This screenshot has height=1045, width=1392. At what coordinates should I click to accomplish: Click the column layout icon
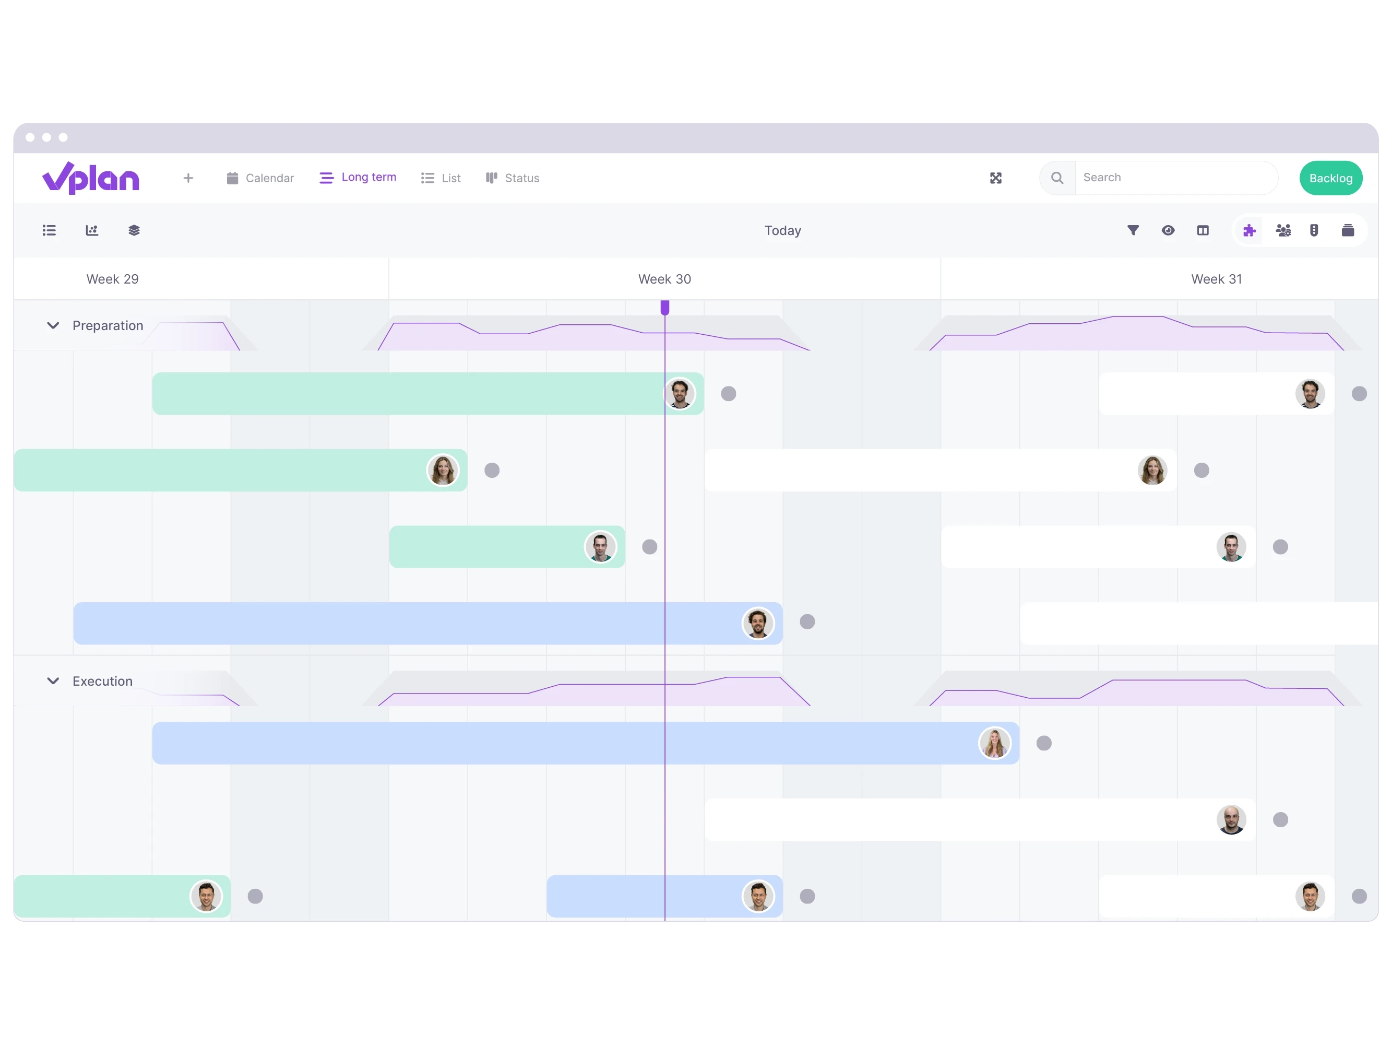pos(1205,230)
